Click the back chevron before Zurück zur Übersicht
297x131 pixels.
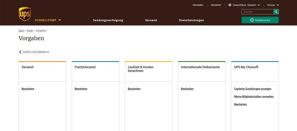[20, 52]
